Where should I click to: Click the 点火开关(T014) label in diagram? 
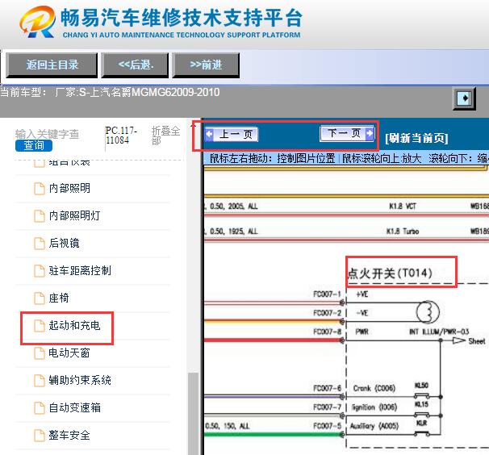click(x=390, y=273)
